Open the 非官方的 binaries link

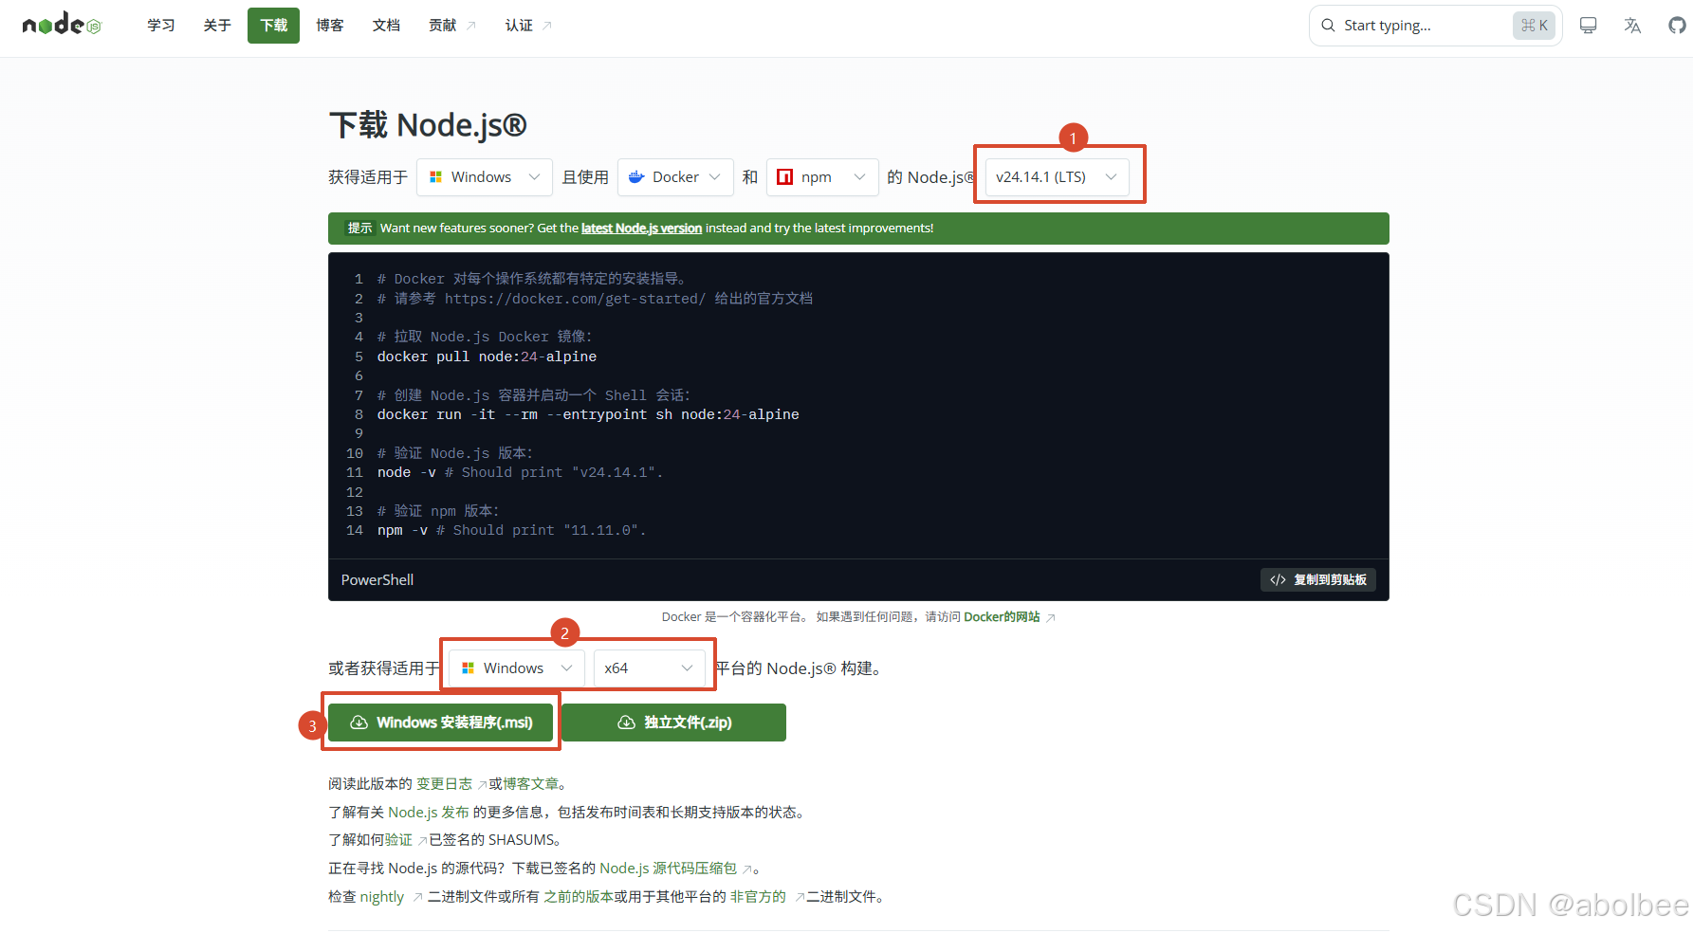pyautogui.click(x=758, y=897)
